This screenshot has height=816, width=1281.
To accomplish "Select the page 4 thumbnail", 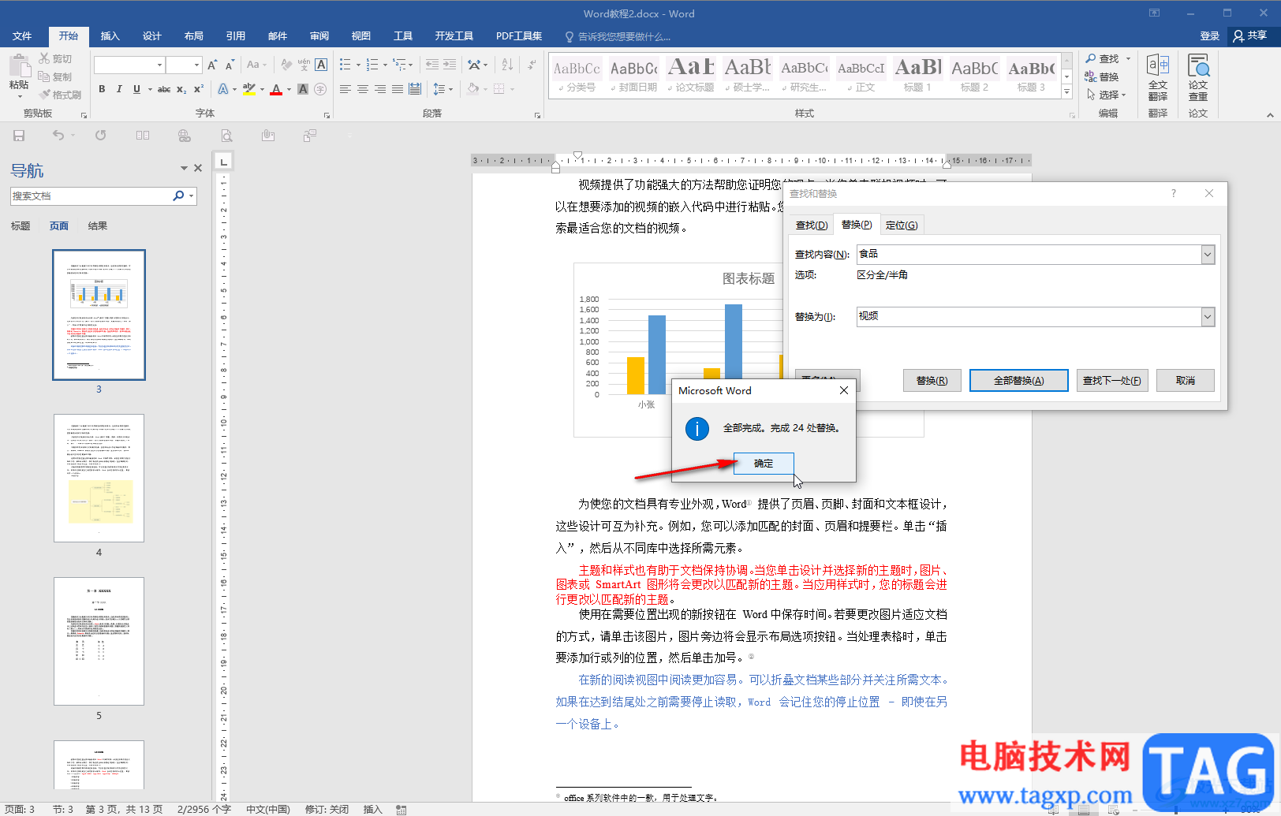I will click(99, 478).
